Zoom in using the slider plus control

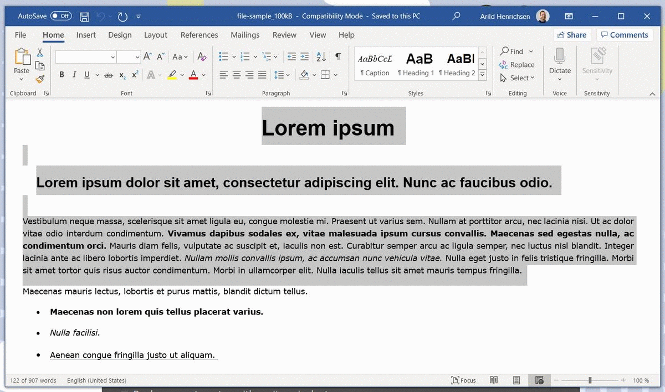pyautogui.click(x=623, y=380)
